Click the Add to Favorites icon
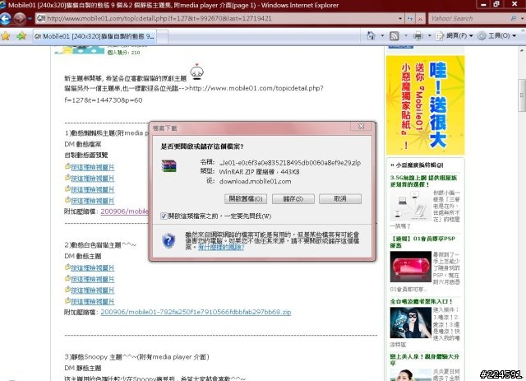This screenshot has height=381, width=526. (21, 35)
